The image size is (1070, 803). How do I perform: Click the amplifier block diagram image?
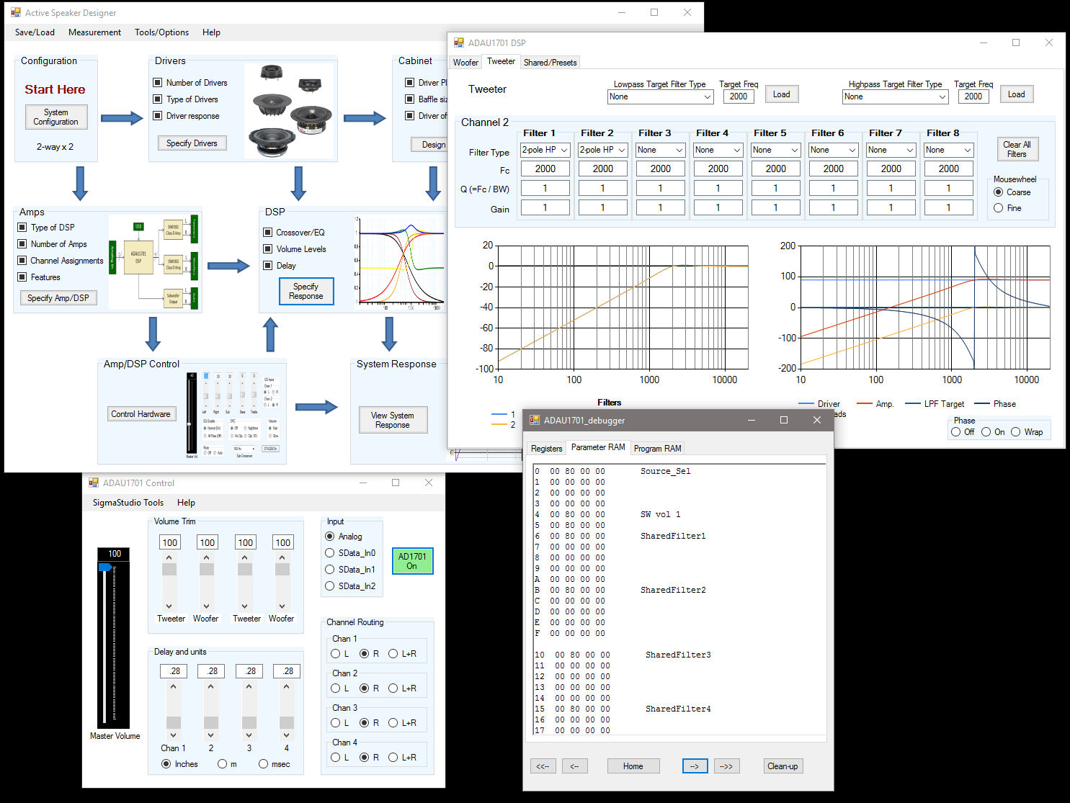click(x=153, y=263)
